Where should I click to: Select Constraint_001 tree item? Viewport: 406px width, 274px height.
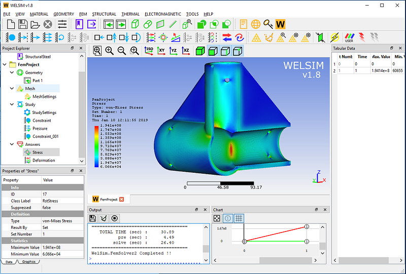point(45,136)
